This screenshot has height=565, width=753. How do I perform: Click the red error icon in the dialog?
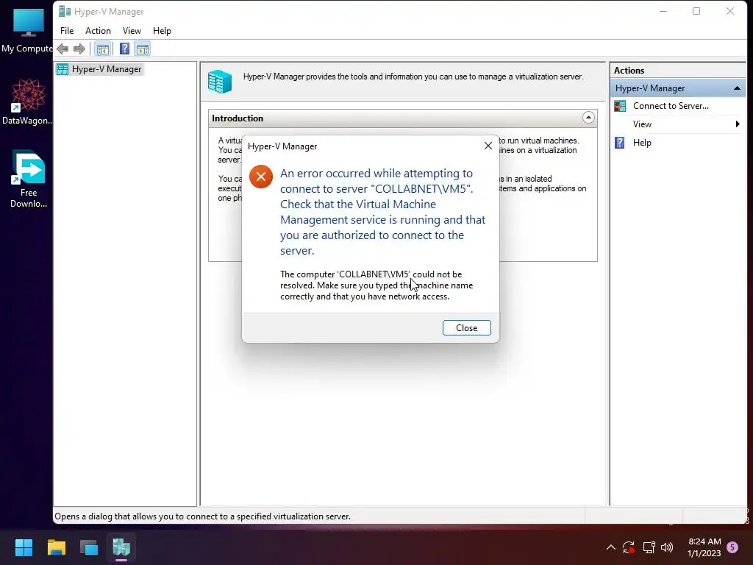[x=261, y=177]
